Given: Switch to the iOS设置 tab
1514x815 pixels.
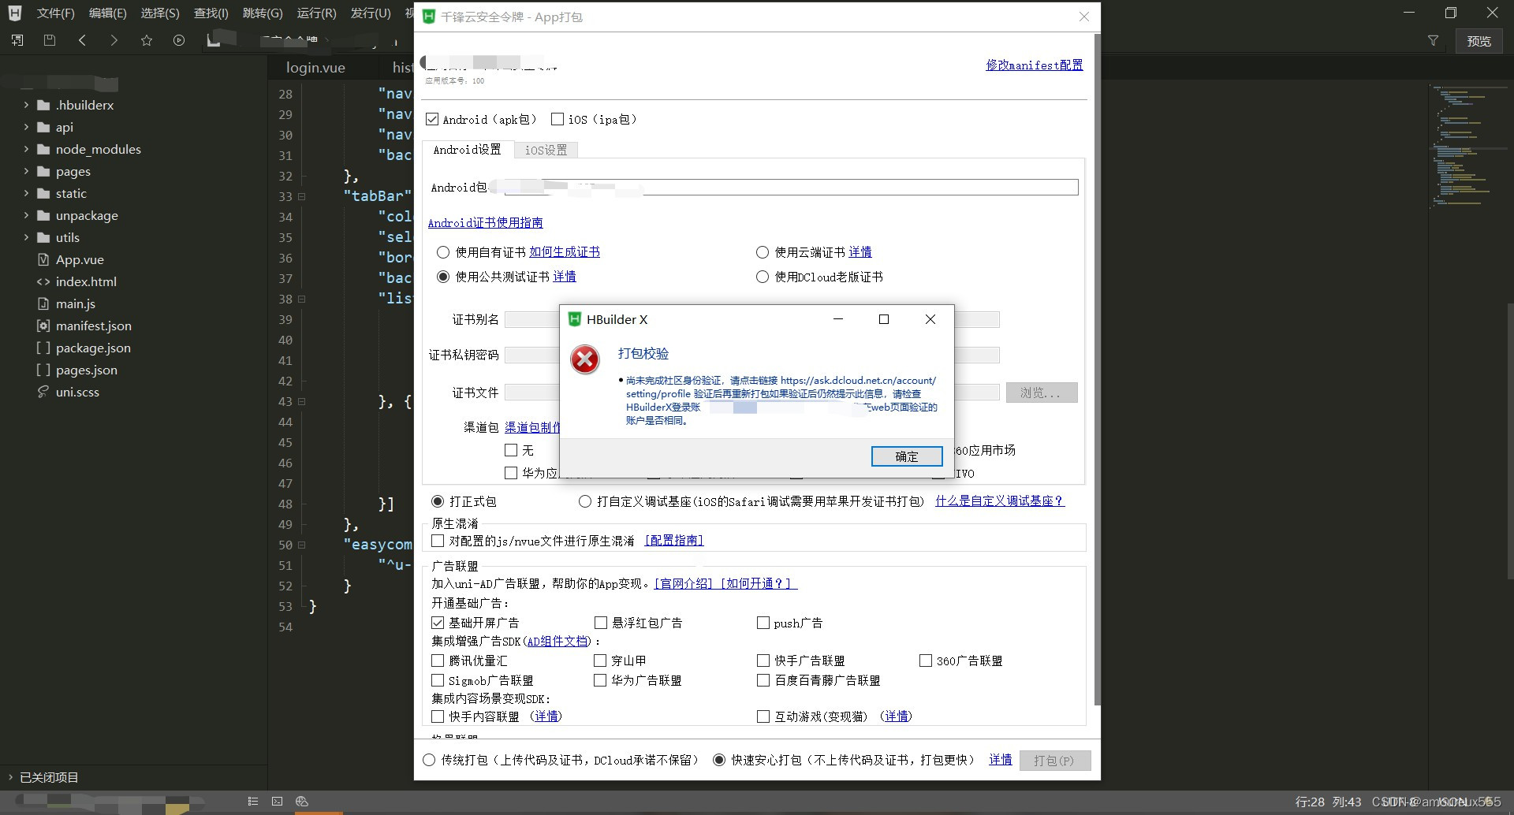Looking at the screenshot, I should click(x=546, y=149).
